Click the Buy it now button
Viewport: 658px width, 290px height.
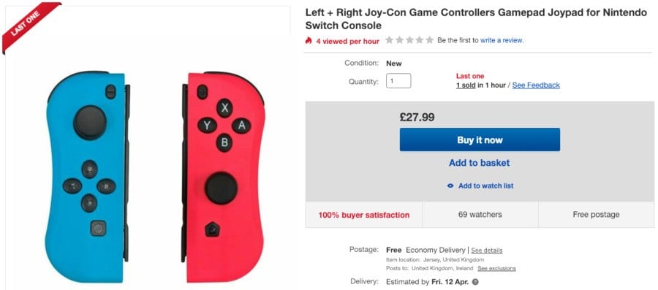coord(480,140)
